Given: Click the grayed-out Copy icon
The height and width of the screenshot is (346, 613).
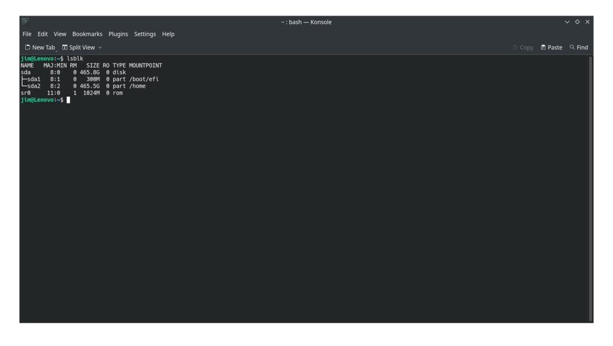Looking at the screenshot, I should 515,47.
